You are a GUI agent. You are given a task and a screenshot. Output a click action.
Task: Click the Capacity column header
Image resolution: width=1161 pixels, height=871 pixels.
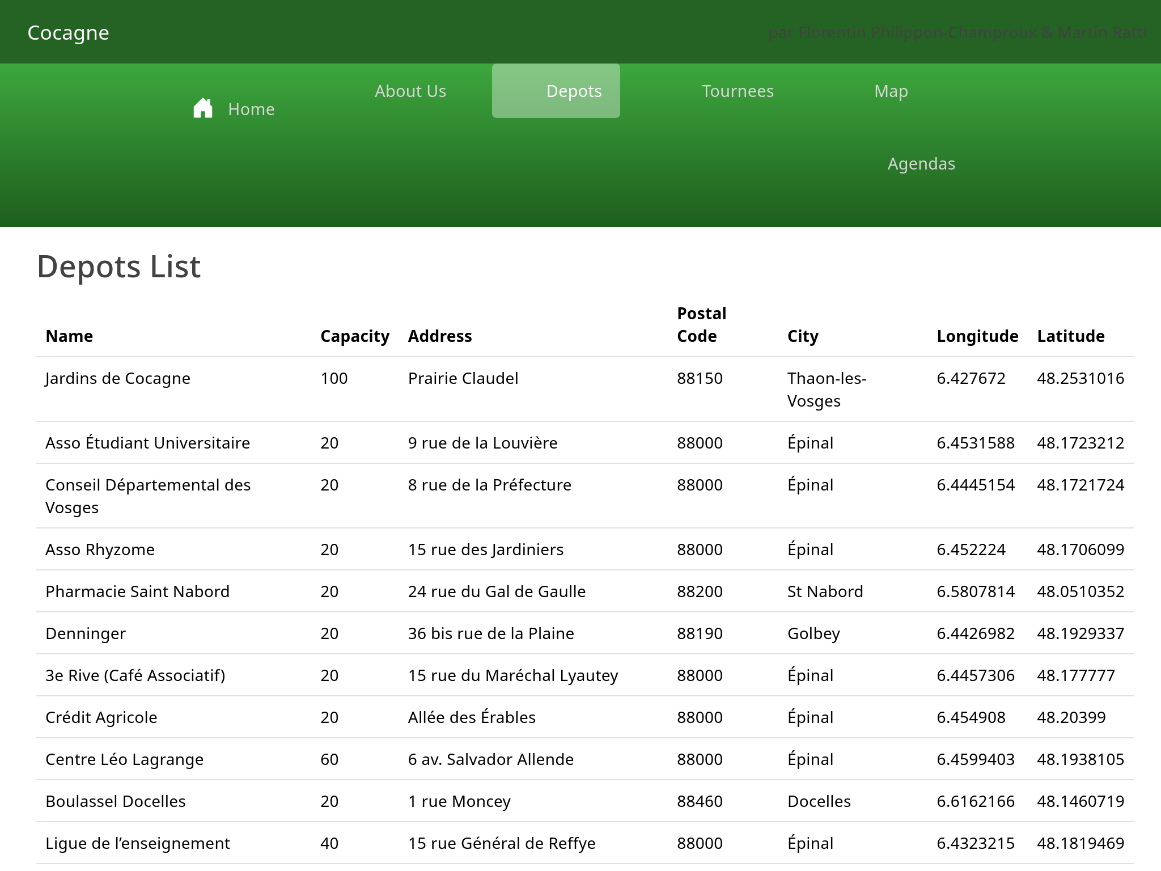point(354,336)
